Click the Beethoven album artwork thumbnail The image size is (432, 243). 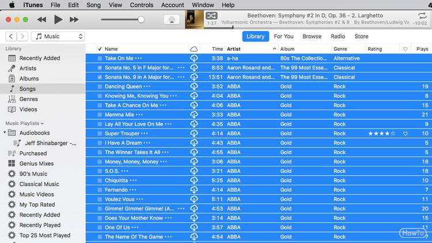(x=194, y=20)
